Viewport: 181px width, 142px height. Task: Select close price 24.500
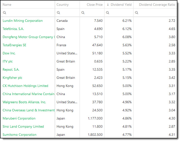point(97,110)
